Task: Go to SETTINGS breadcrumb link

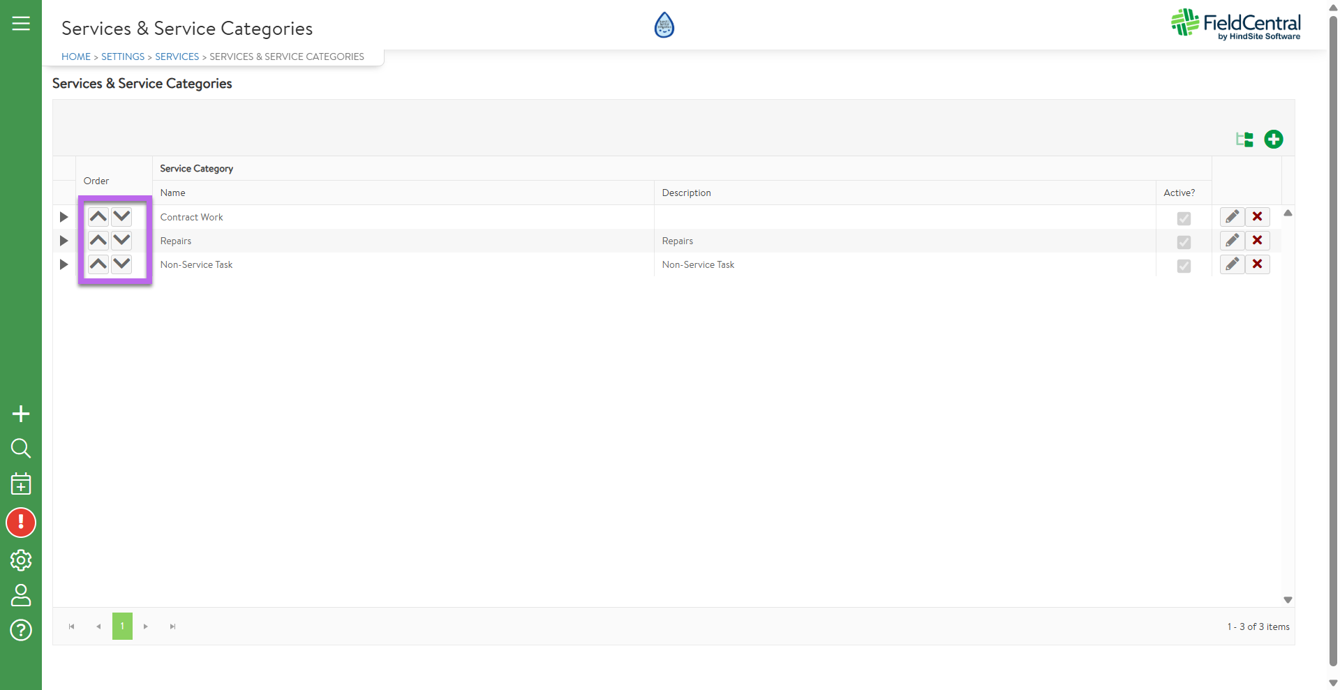Action: point(123,57)
